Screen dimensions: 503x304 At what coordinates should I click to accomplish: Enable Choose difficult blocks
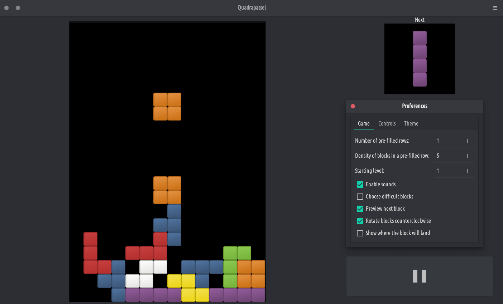(x=360, y=197)
